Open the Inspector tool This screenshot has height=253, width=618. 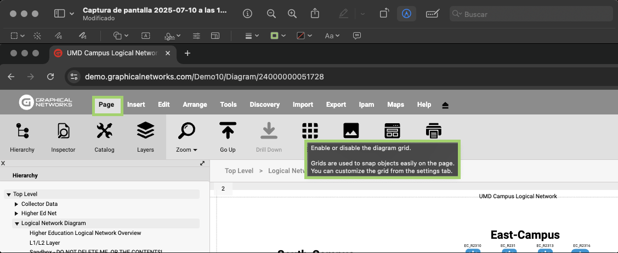(x=63, y=131)
